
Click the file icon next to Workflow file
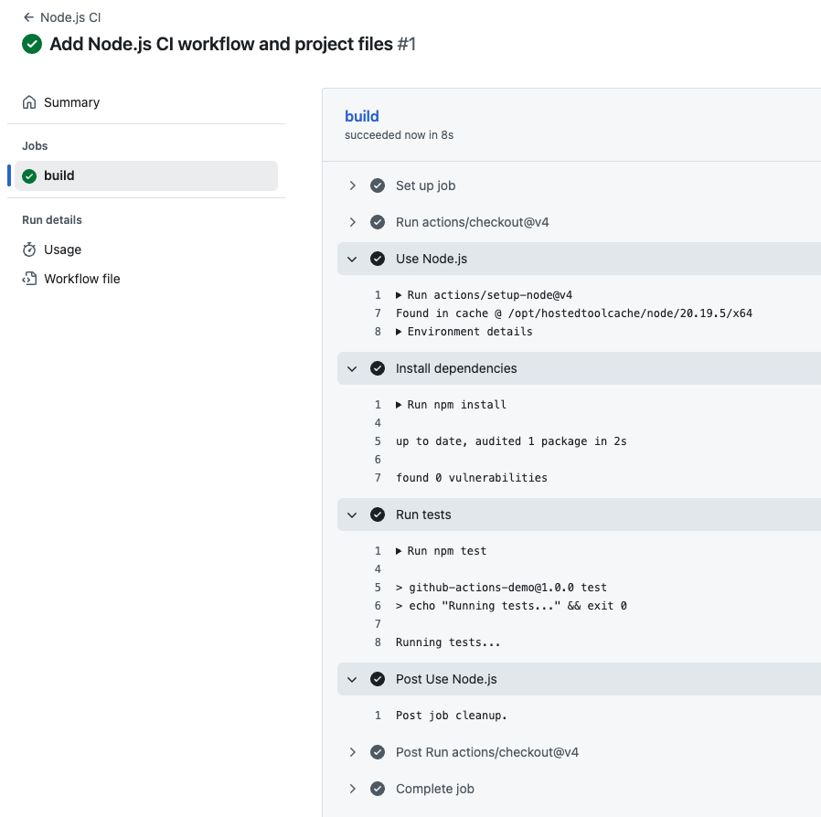click(31, 279)
